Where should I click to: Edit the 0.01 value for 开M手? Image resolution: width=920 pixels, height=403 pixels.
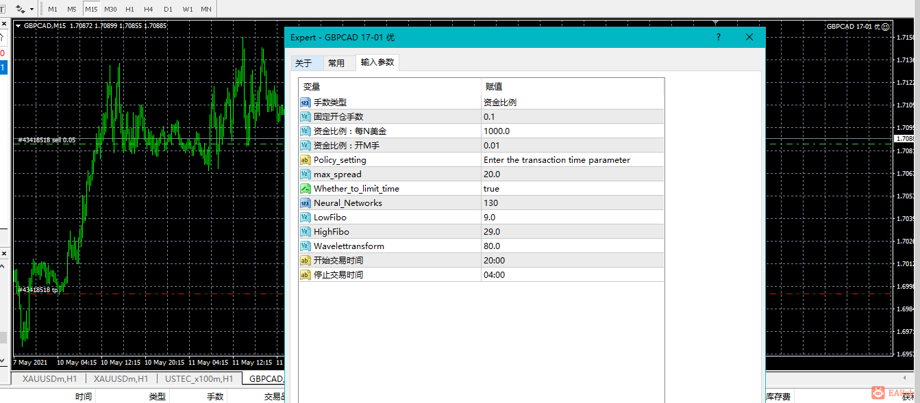pos(573,146)
